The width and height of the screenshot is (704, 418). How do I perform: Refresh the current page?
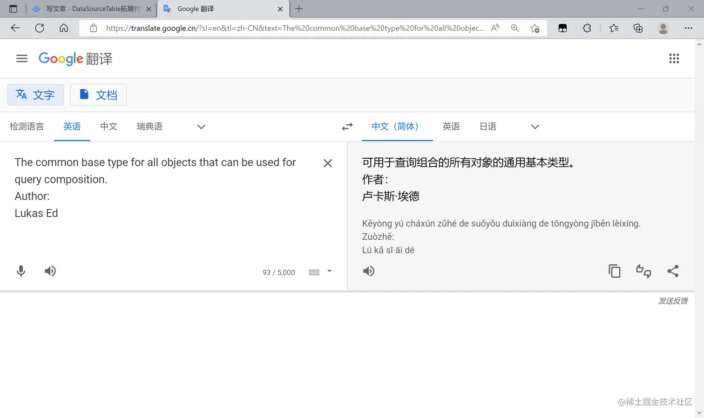pos(40,28)
